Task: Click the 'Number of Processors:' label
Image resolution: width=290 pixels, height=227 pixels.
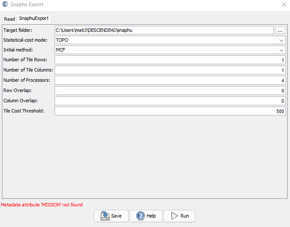Action: coord(26,80)
